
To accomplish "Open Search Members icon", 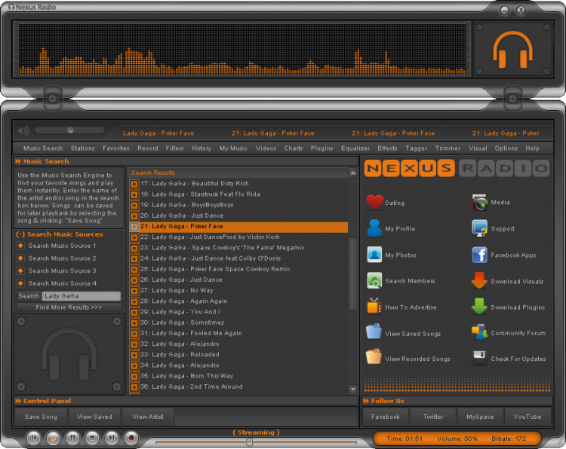I will pos(374,281).
